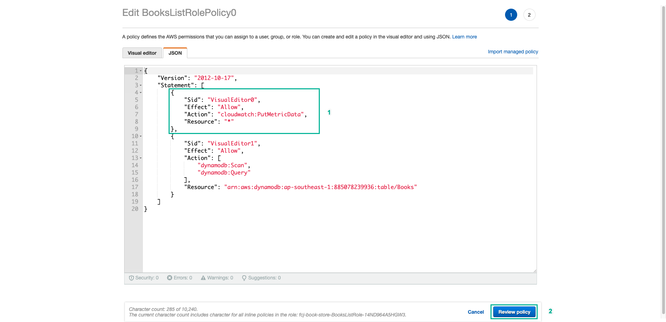Click the Suggestions lightbulb icon
The width and height of the screenshot is (666, 322).
pyautogui.click(x=244, y=278)
